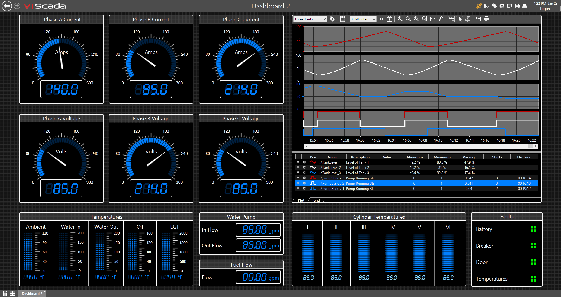This screenshot has height=297, width=561.
Task: Switch to the Grid tab below the trend
Action: pyautogui.click(x=316, y=200)
